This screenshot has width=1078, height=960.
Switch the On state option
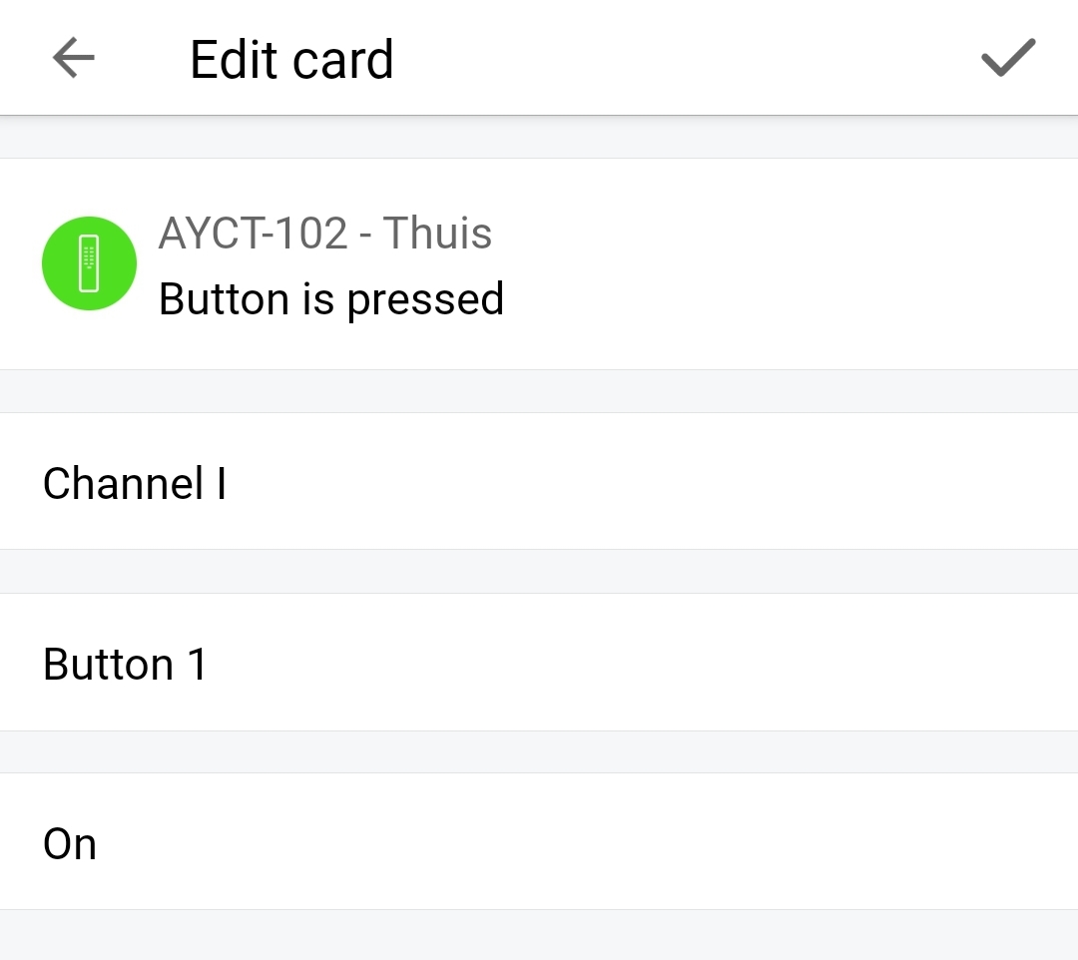539,842
